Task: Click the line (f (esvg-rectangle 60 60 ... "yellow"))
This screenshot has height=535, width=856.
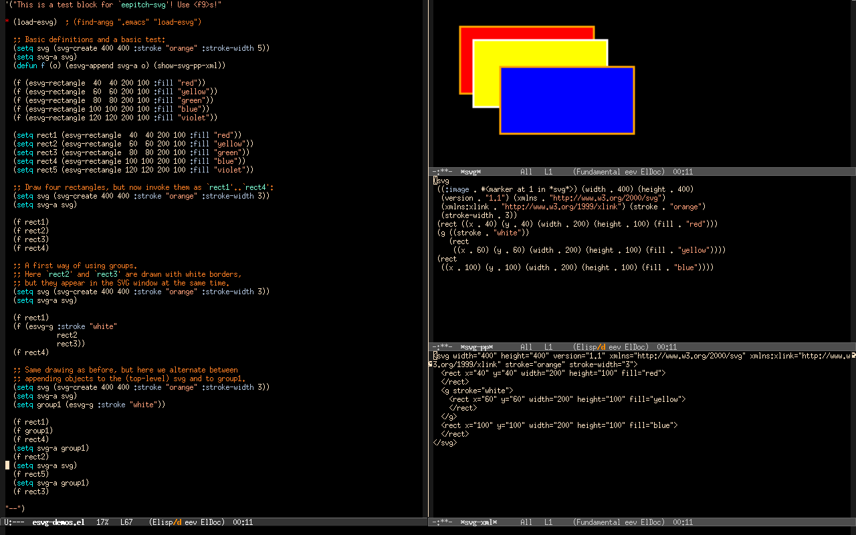Action: point(116,92)
